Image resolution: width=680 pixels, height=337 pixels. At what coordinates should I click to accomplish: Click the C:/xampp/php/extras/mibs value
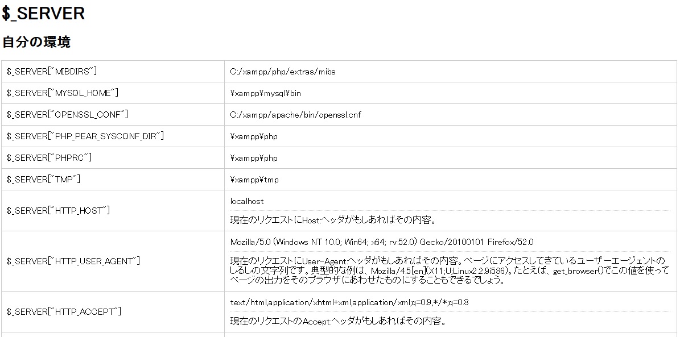point(283,72)
